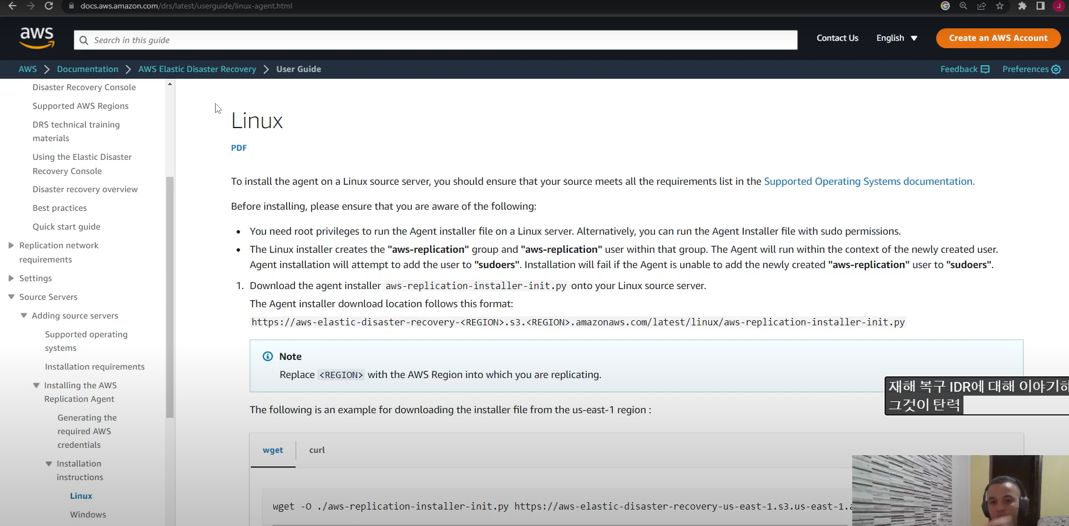1069x526 pixels.
Task: Select Linux in the sidebar
Action: tap(81, 496)
